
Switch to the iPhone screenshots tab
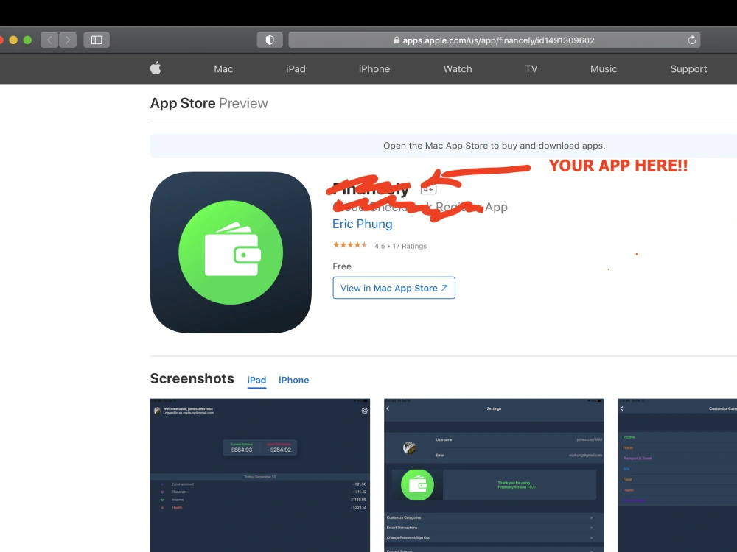[x=294, y=381]
